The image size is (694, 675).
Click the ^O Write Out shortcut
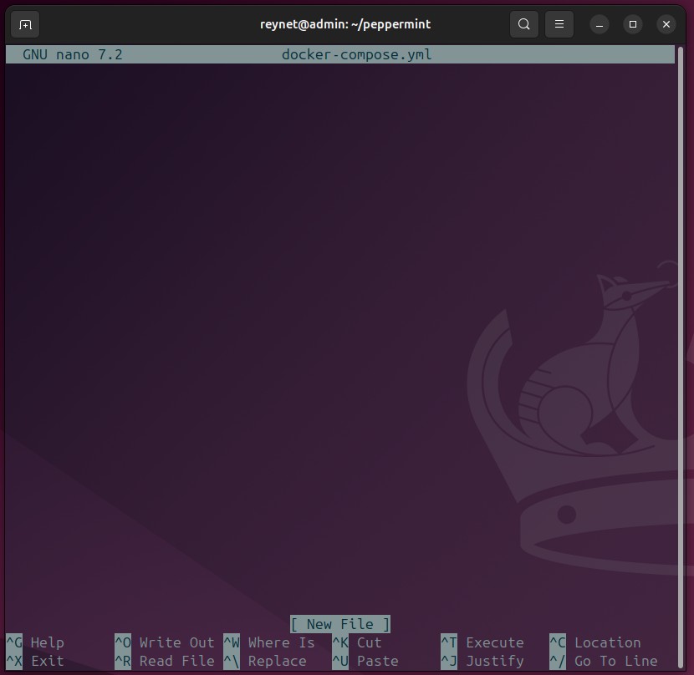164,642
